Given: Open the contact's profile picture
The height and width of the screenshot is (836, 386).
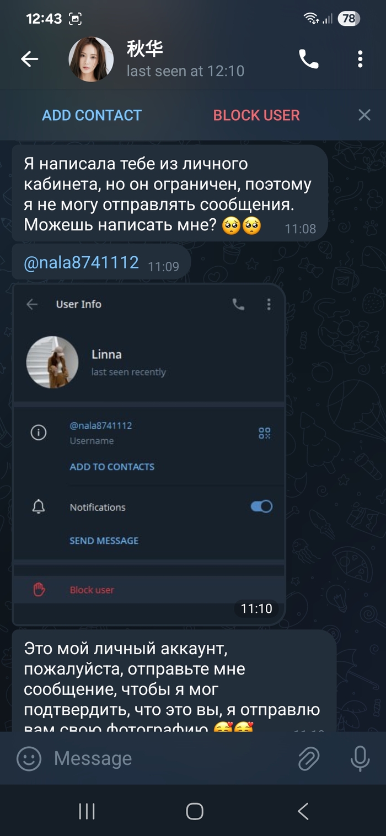Looking at the screenshot, I should (91, 60).
